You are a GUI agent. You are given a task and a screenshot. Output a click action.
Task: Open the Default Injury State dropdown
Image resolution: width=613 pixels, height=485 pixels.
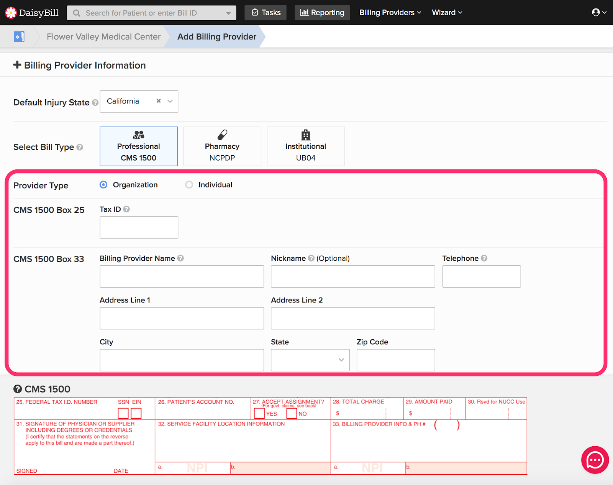pyautogui.click(x=170, y=101)
